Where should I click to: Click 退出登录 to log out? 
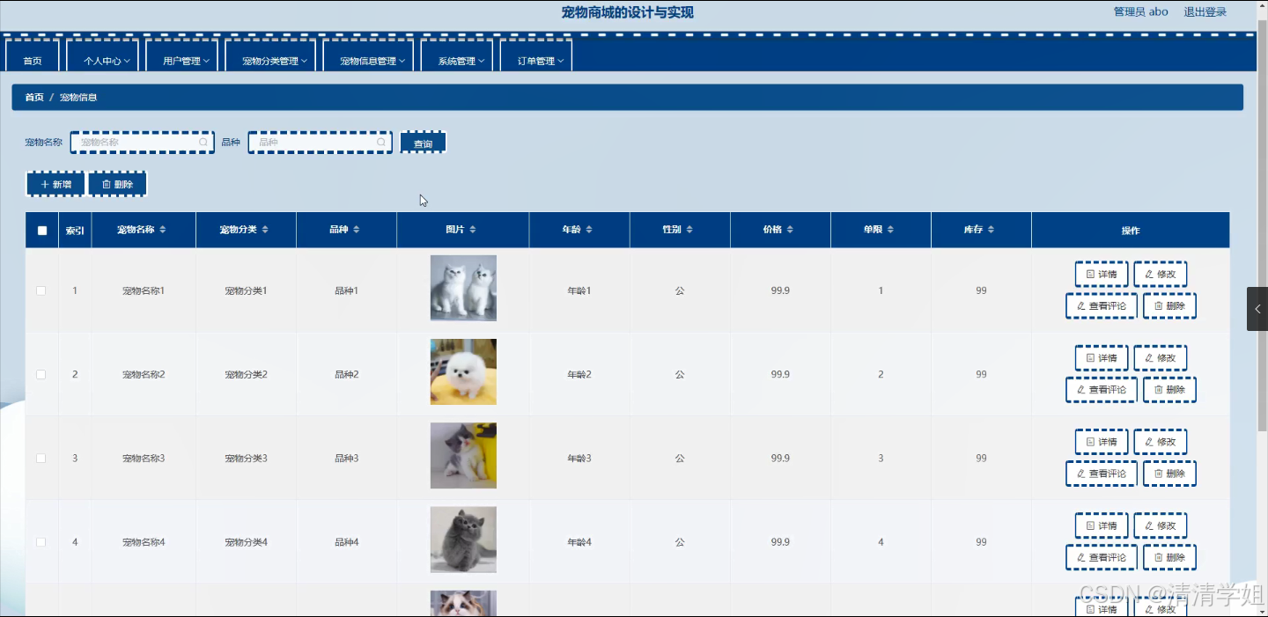tap(1205, 12)
